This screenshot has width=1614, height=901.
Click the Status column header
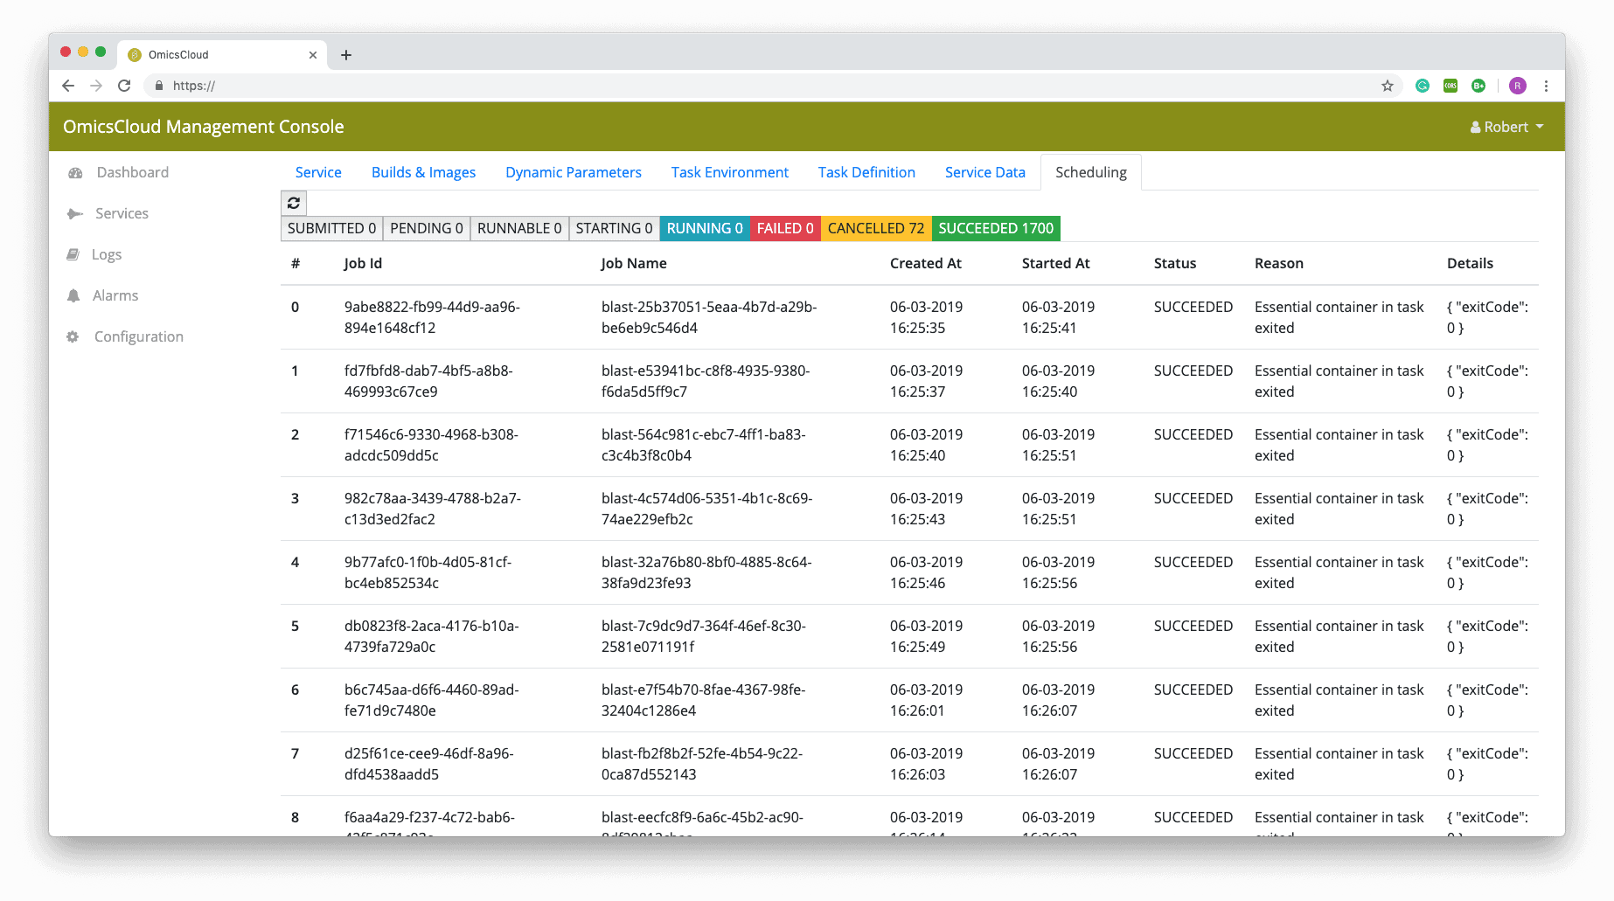click(x=1175, y=264)
